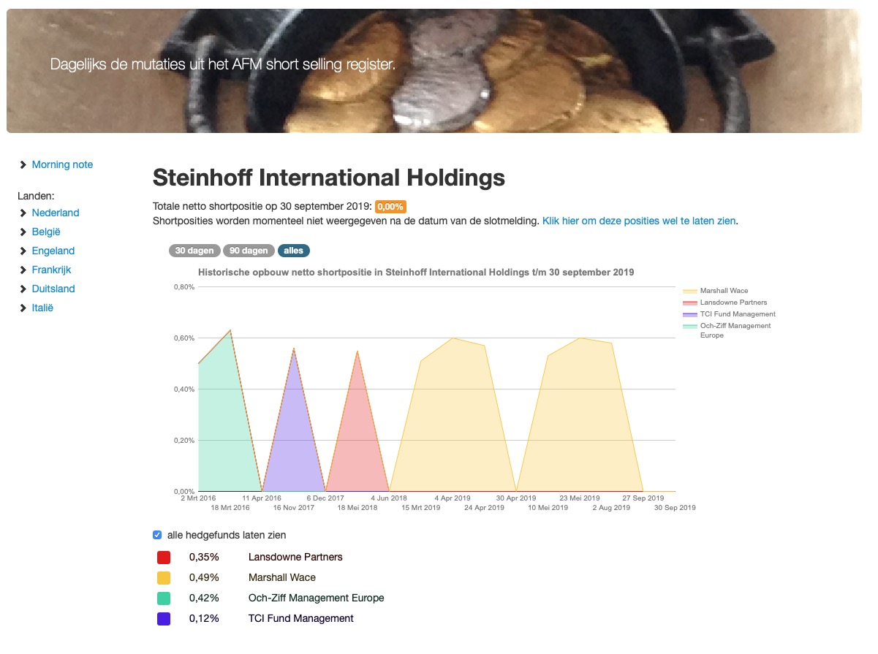Viewport: 878px width, 654px height.
Task: Click the Marshall Wace marker in the chart legend
Action: click(690, 290)
